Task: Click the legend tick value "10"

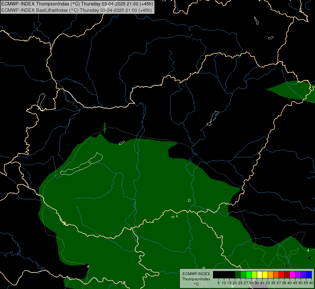Action: tap(224, 283)
